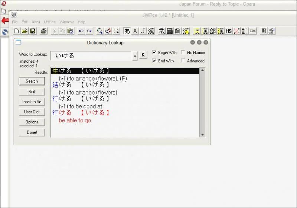Click the Sort button
Screen dimensions: 297x208
pos(32,92)
